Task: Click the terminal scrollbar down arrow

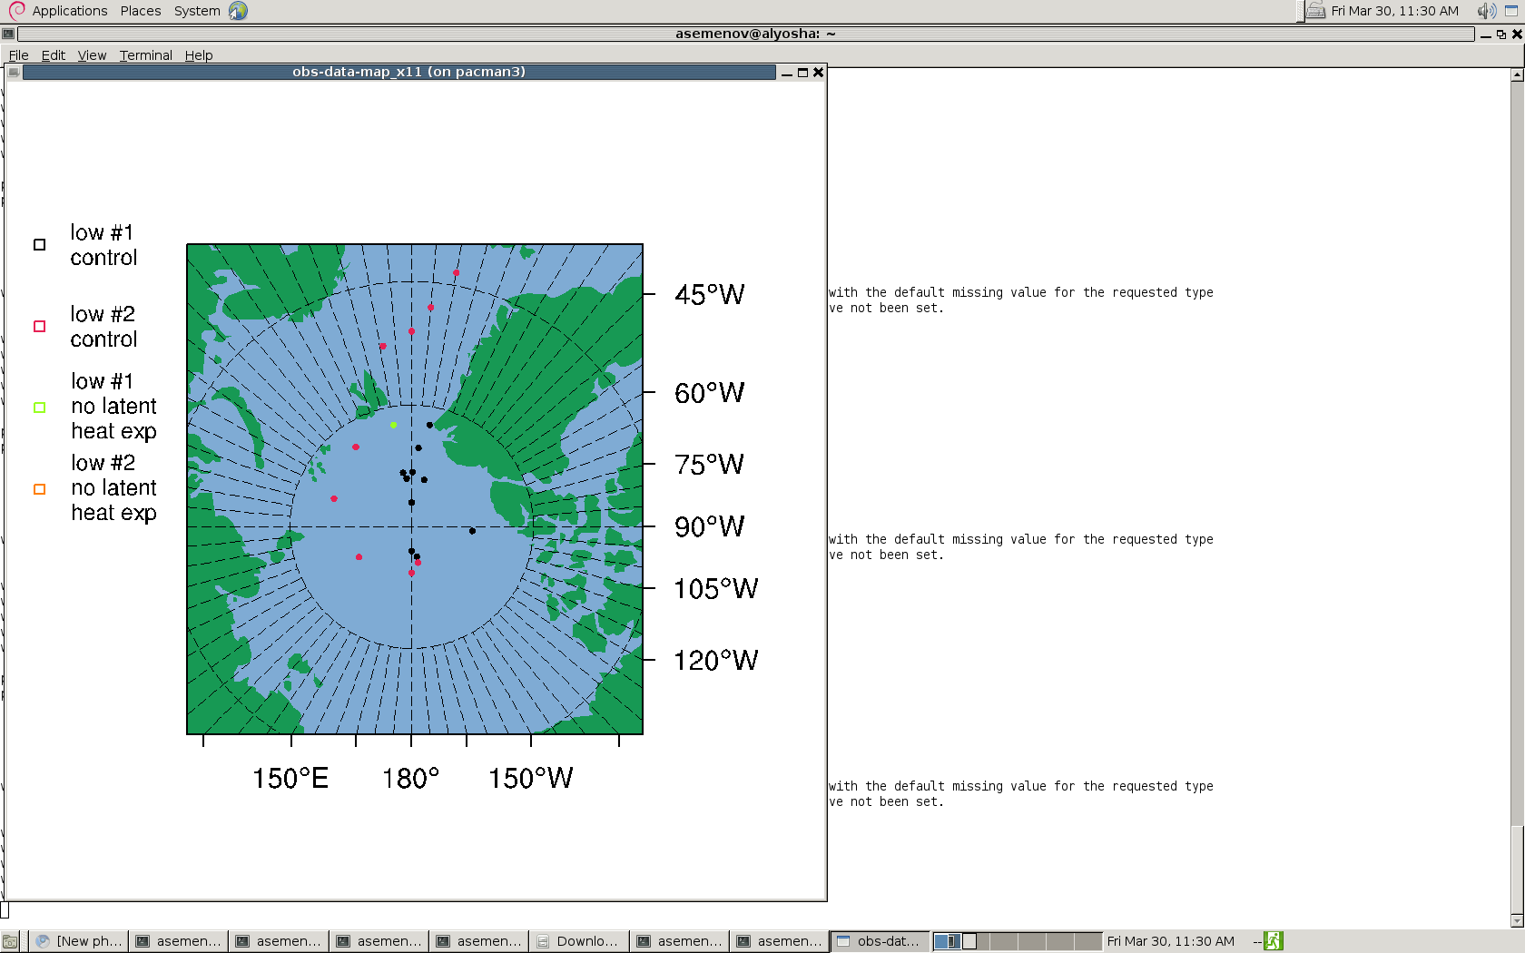Action: click(1517, 920)
